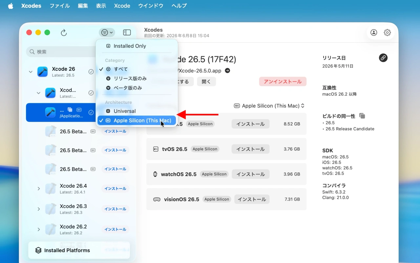
Task: Collapse the Xcode 26 group
Action: point(31,72)
